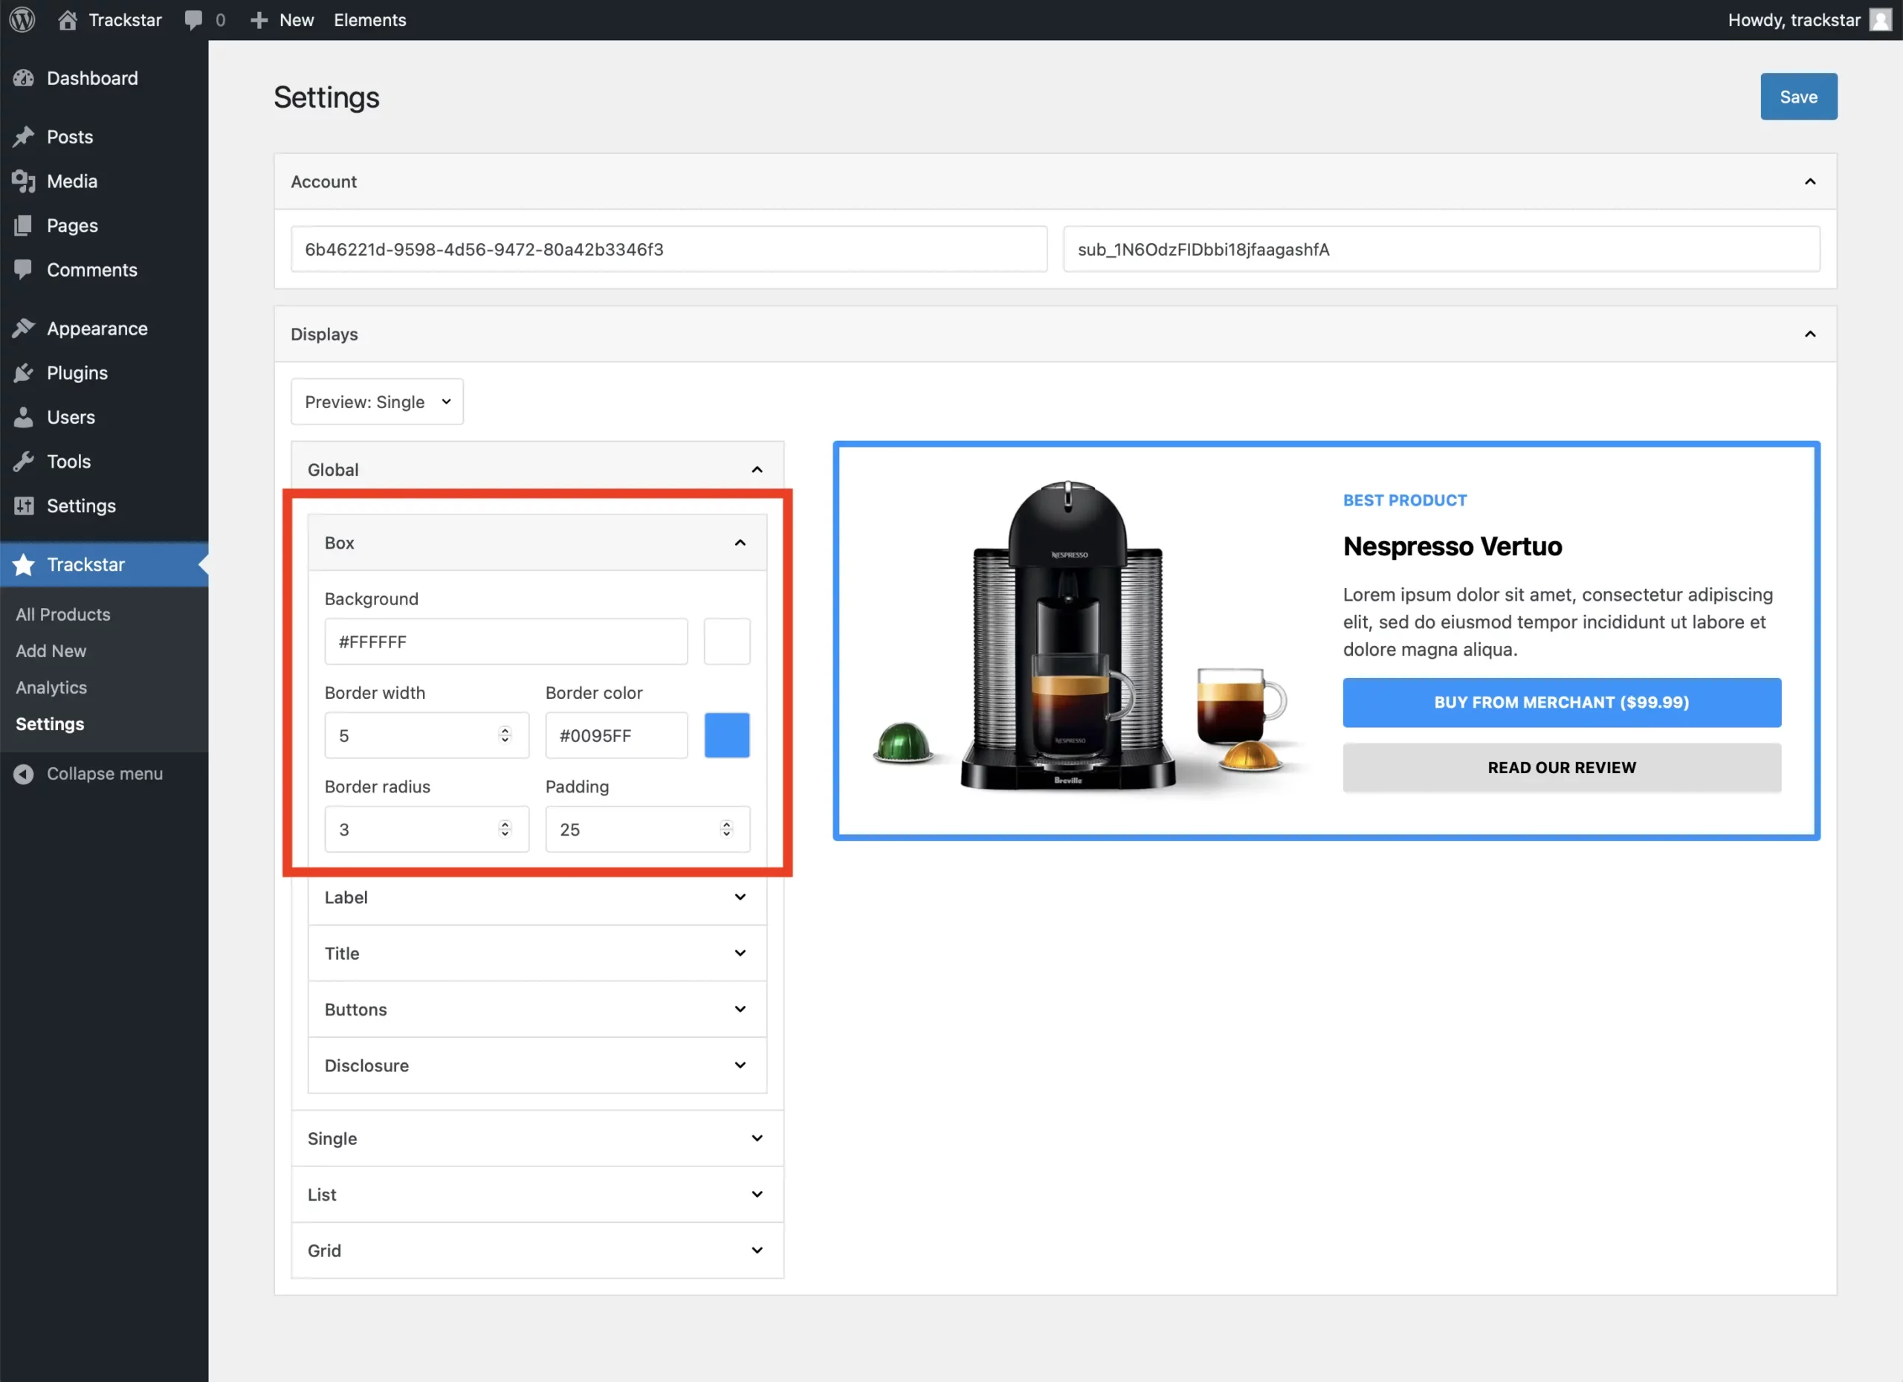Open Elements in the admin bar
Viewport: 1903px width, 1382px height.
pyautogui.click(x=370, y=20)
